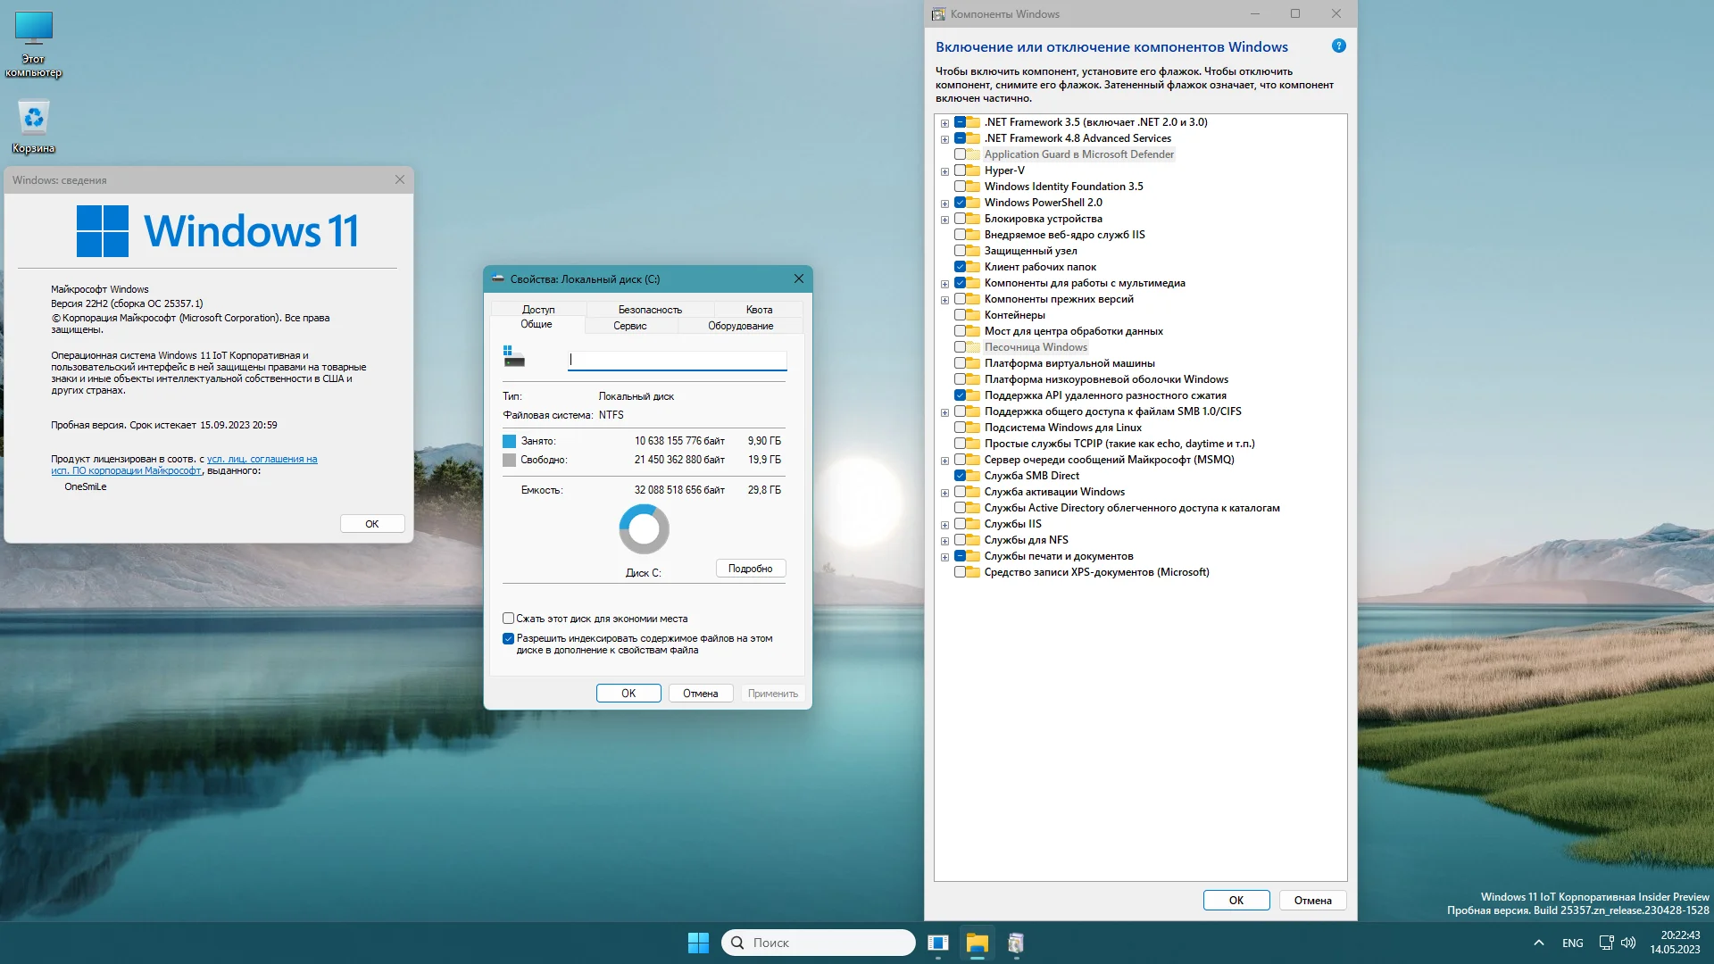Click the Windows Start button in taskbar
The width and height of the screenshot is (1714, 964).
[698, 943]
